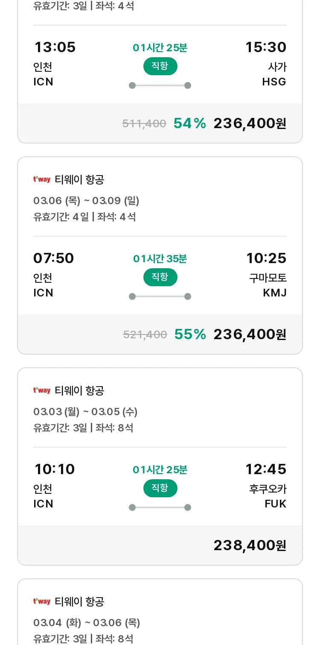Click the route line on the Fukuoka flight
Viewport: 320px width, 645px height.
160,507
